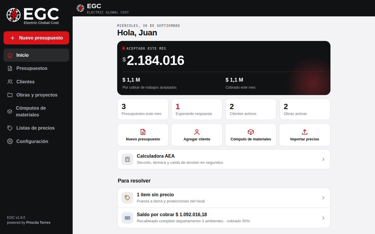Click the EGC lightning globe logo in sidebar
375x234 pixels.
click(x=14, y=15)
